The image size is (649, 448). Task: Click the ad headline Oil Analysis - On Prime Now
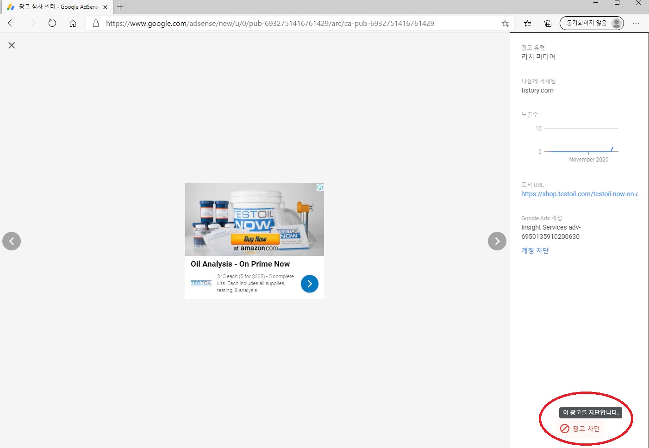click(240, 264)
